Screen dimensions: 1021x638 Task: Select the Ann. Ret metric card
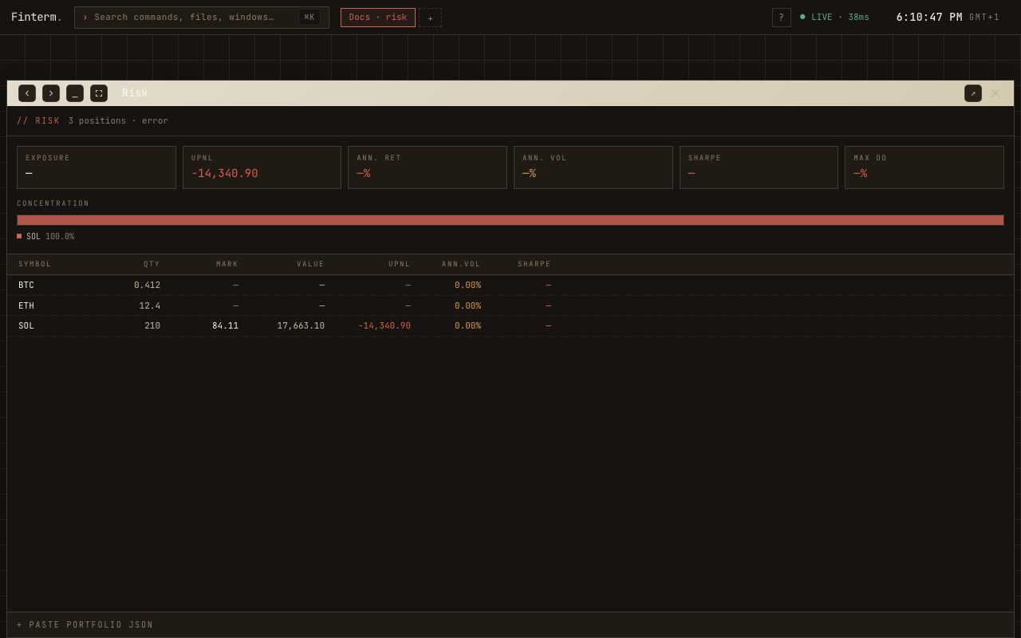428,167
